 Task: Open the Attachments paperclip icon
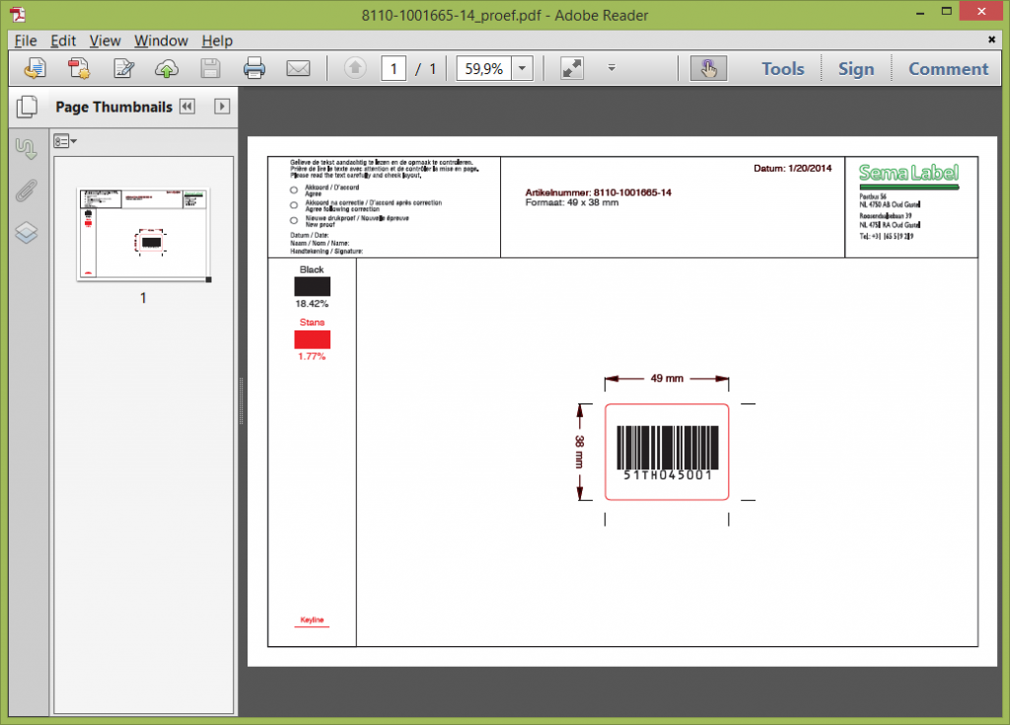pyautogui.click(x=27, y=190)
